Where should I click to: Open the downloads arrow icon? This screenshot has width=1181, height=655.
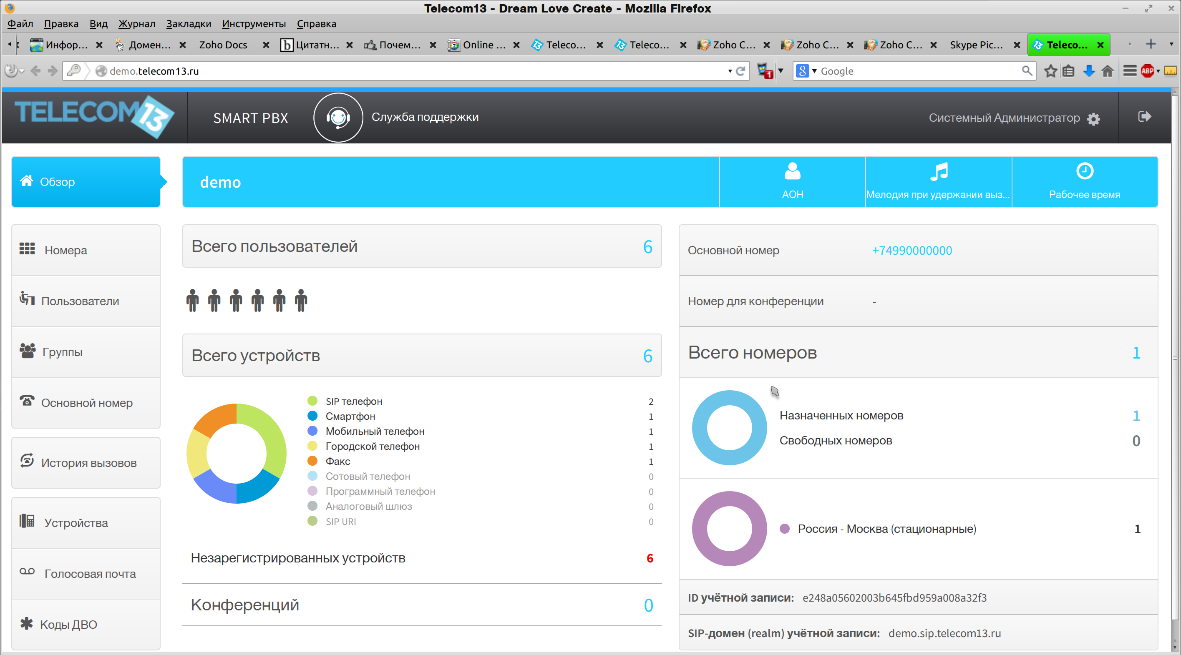point(1088,71)
